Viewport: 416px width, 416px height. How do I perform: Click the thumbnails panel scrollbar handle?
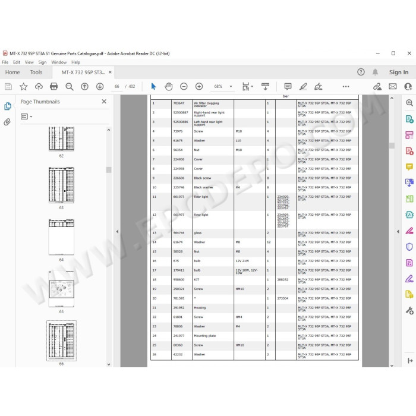109,170
